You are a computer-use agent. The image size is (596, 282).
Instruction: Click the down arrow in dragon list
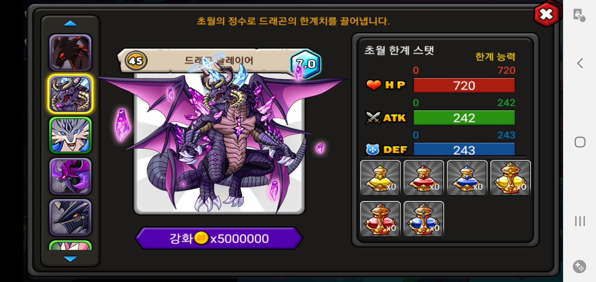(70, 258)
